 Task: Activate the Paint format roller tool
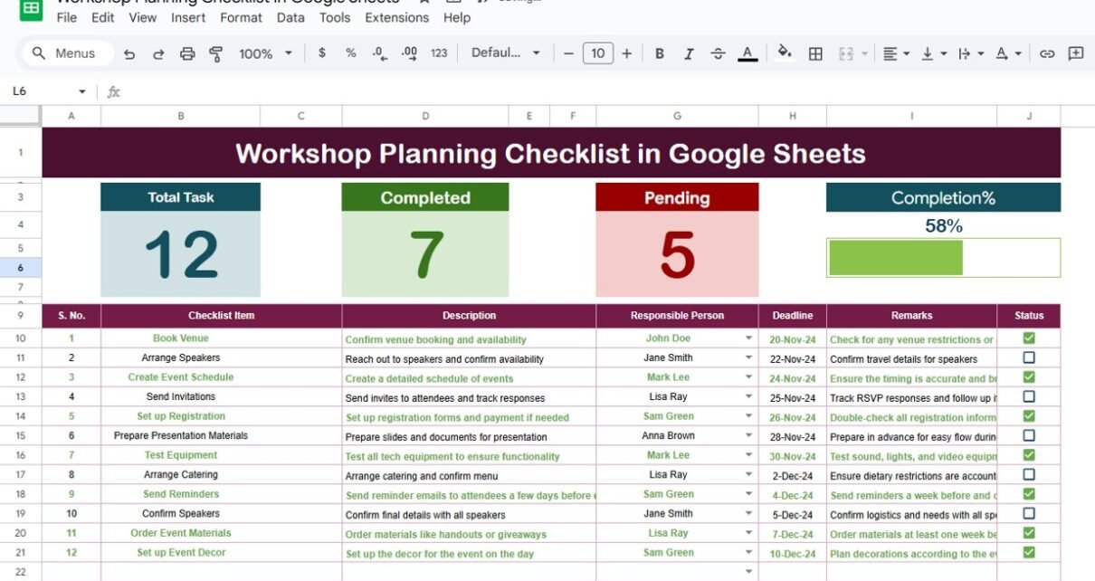coord(215,54)
